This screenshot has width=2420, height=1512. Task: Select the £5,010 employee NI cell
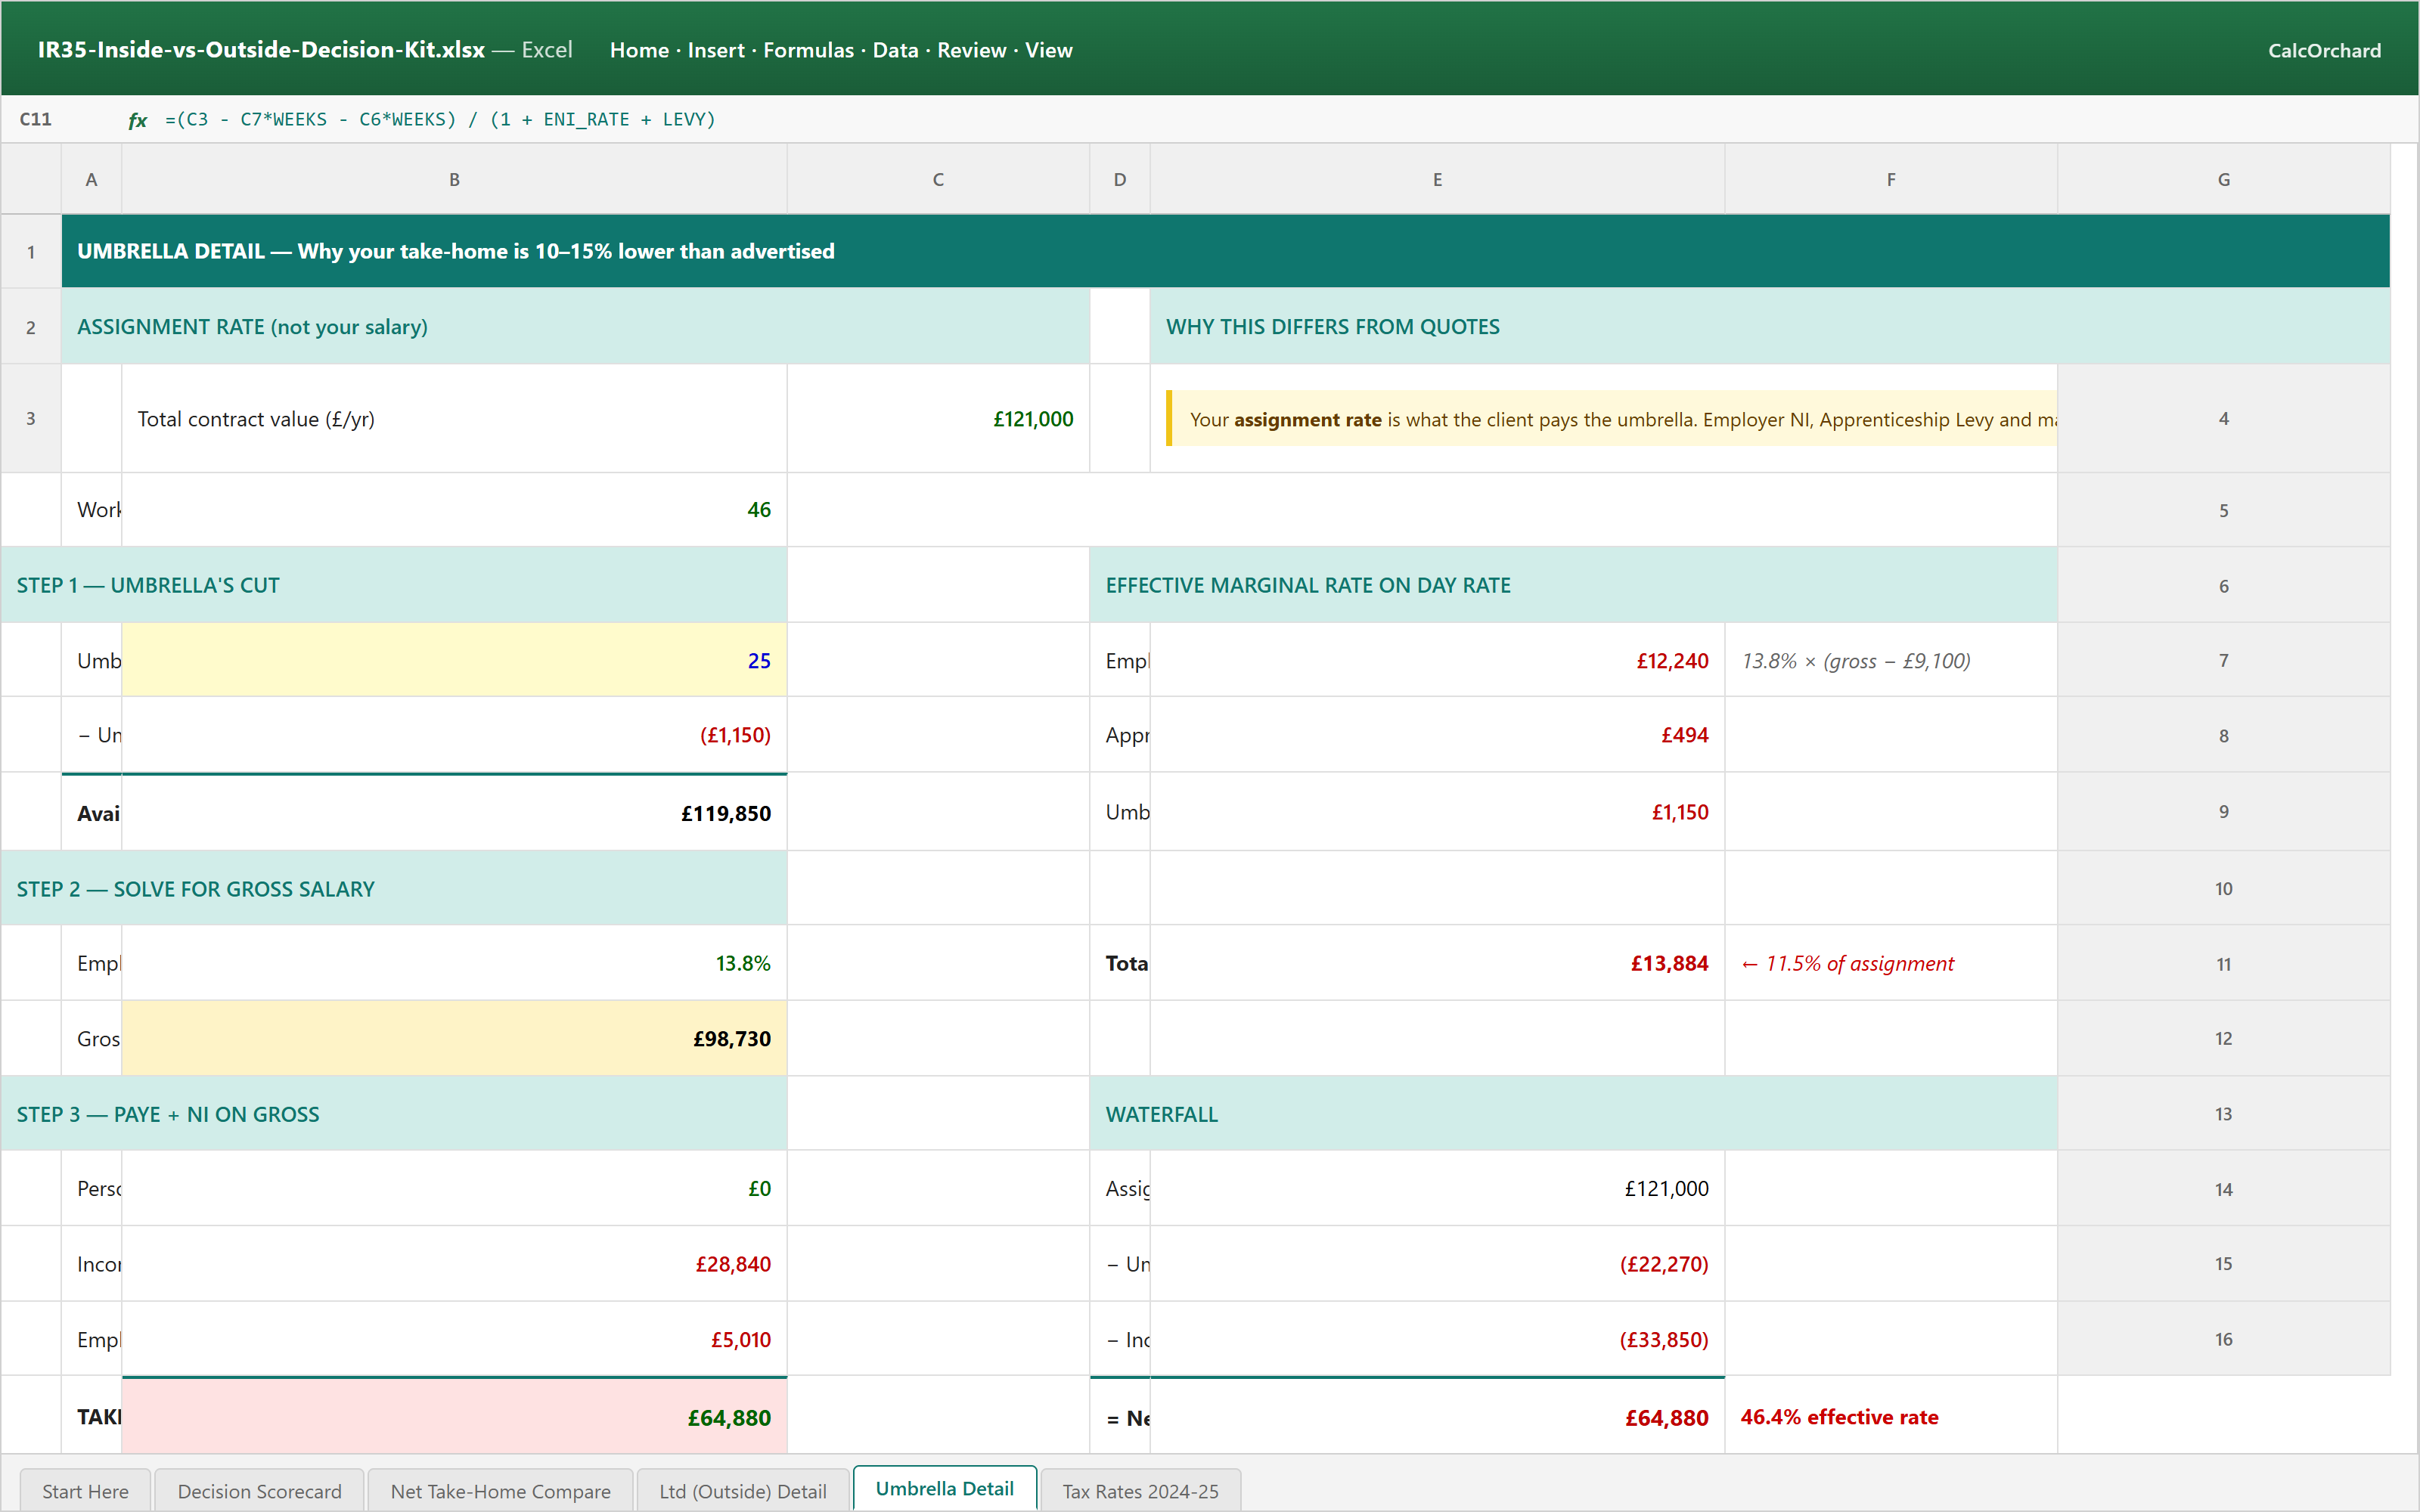click(x=454, y=1339)
